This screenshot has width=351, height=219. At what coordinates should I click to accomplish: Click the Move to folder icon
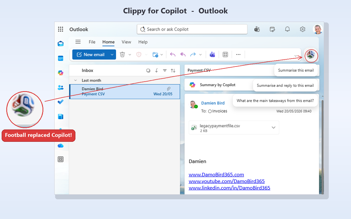click(155, 54)
